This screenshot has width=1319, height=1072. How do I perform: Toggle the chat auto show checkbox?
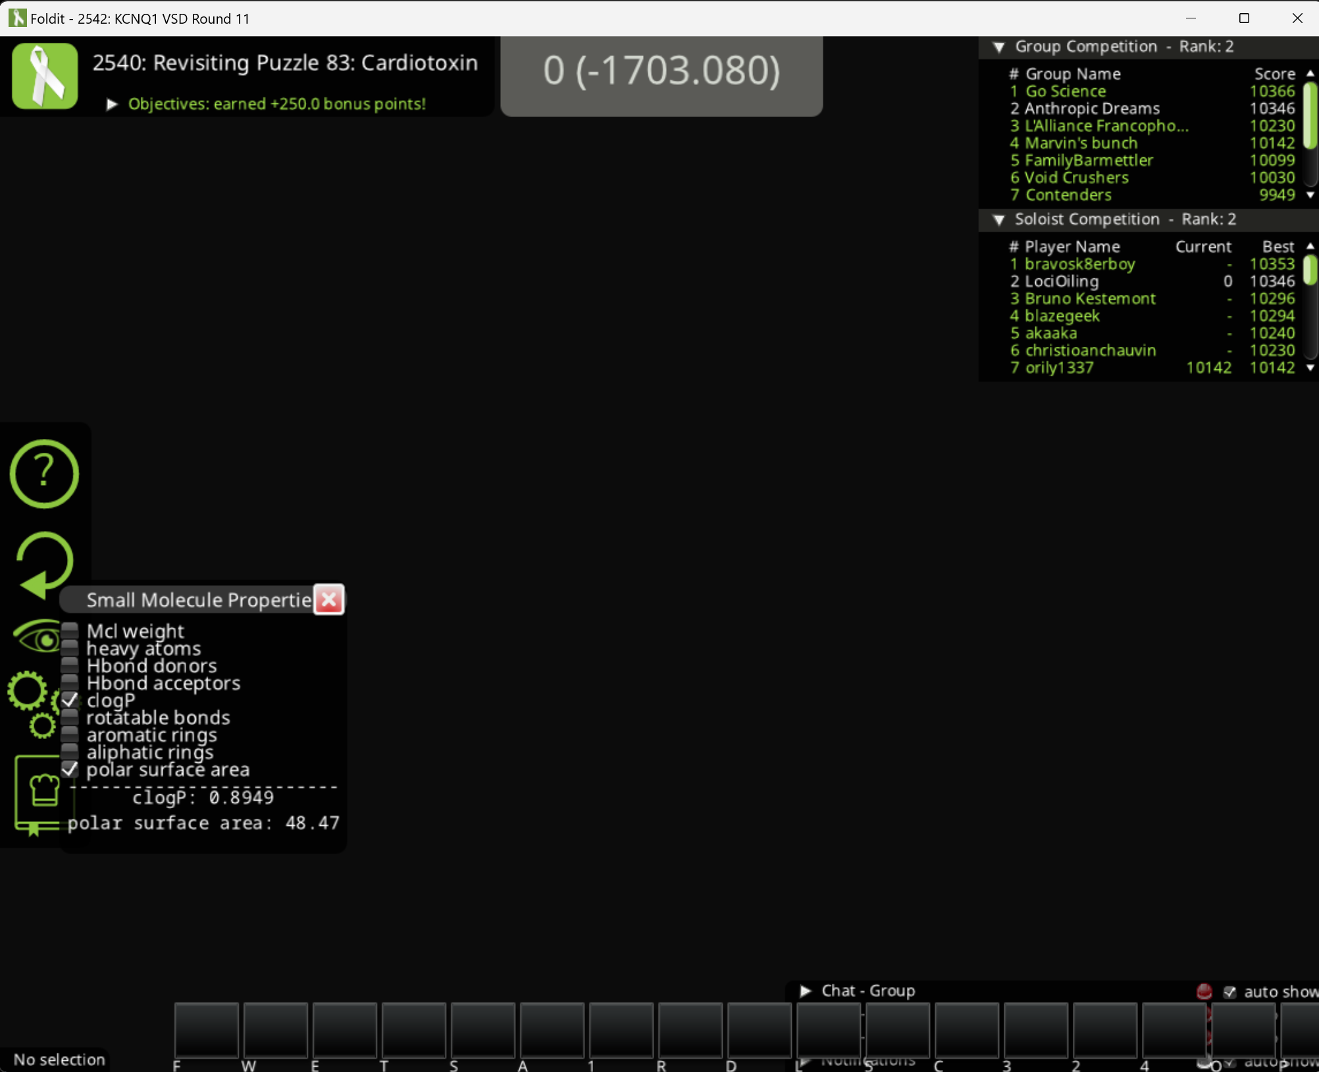pos(1229,992)
